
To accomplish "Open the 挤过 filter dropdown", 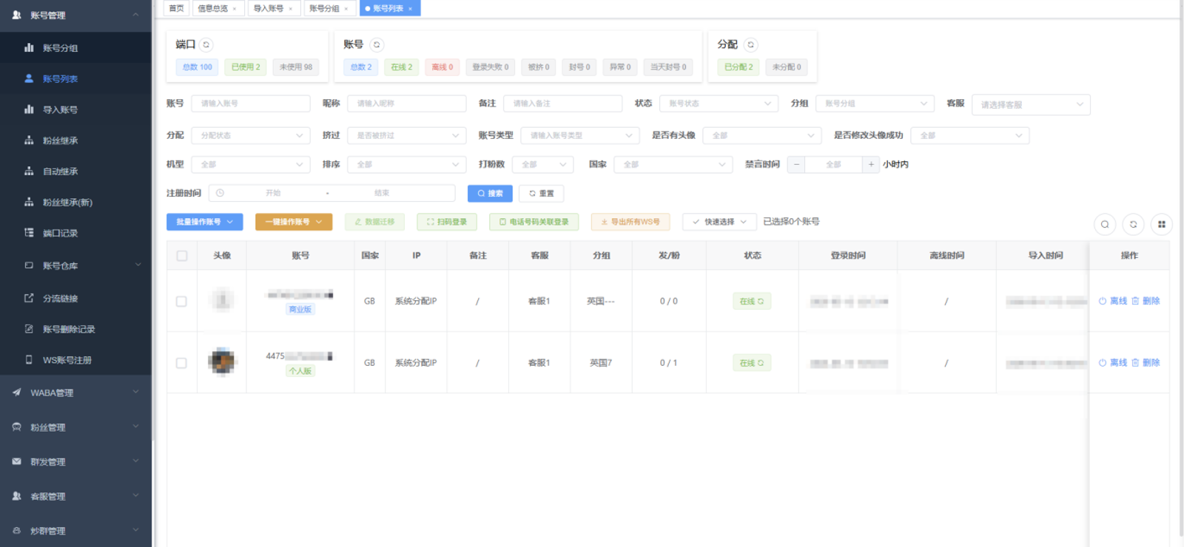I will [407, 135].
